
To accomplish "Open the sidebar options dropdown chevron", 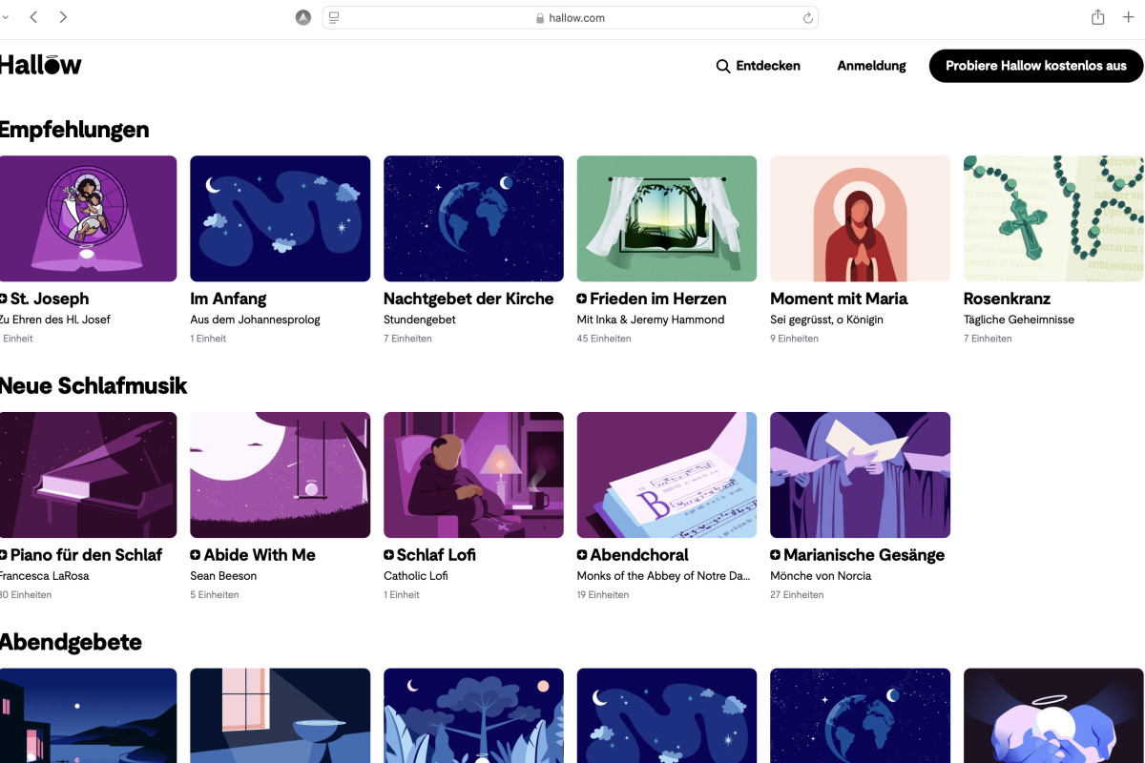I will click(x=6, y=17).
